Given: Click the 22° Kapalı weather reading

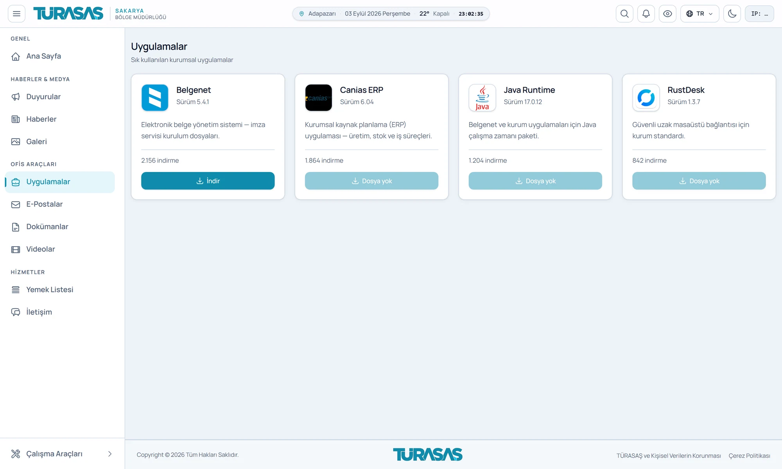Looking at the screenshot, I should 434,14.
